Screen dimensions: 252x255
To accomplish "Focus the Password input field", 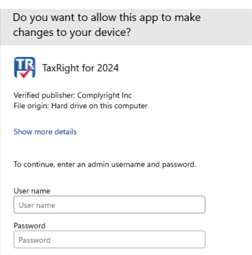I will 109,240.
